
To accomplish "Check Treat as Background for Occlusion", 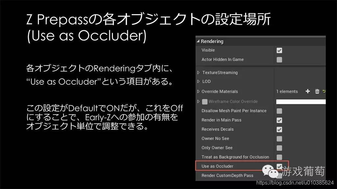I will click(x=279, y=157).
